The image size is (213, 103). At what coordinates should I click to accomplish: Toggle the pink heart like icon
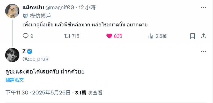tap(109, 36)
